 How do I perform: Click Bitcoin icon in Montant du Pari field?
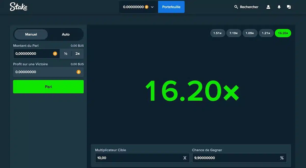(55, 54)
